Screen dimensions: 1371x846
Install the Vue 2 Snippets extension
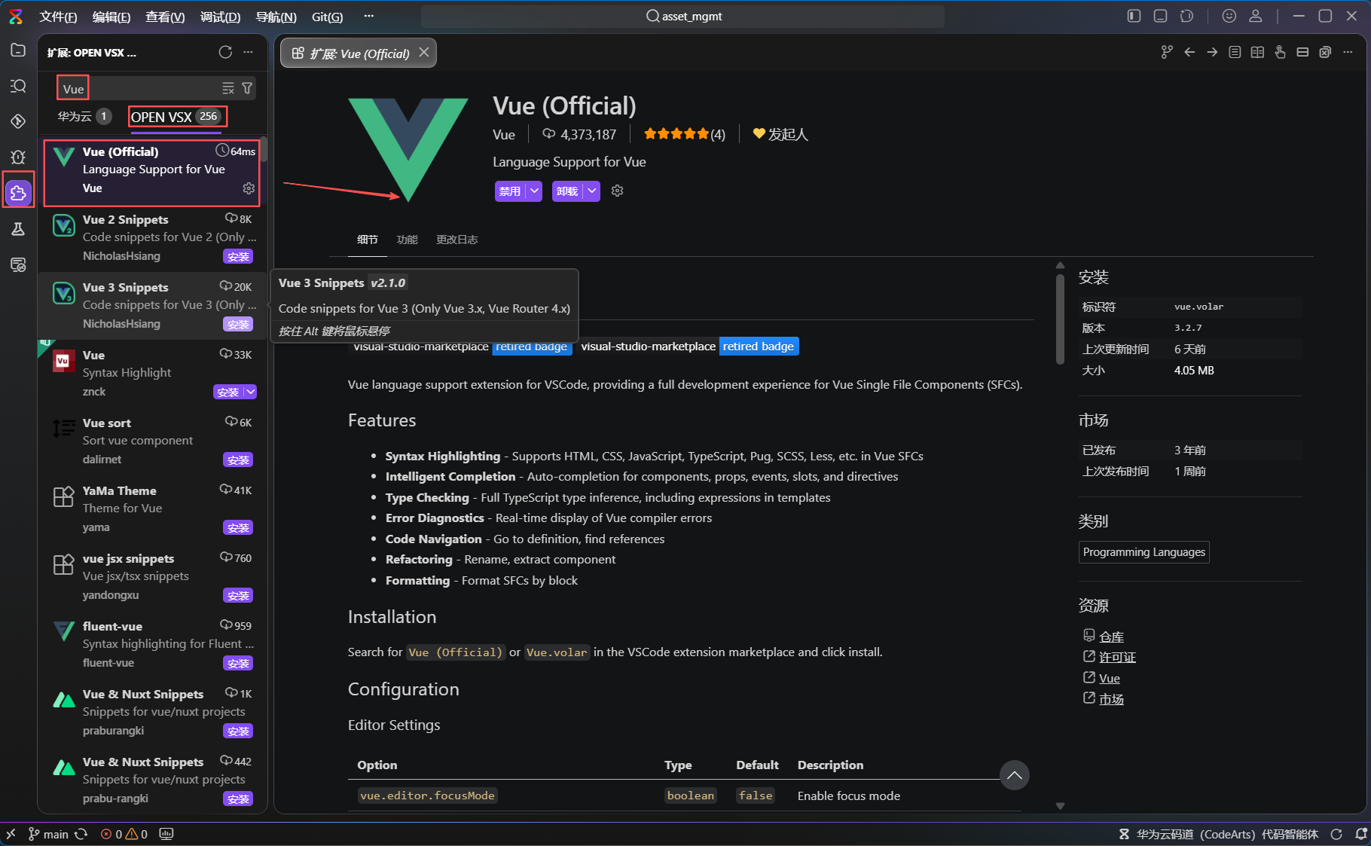click(238, 256)
